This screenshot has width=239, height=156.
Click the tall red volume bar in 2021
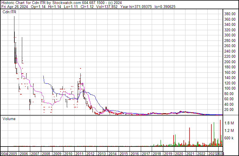[x=189, y=136]
